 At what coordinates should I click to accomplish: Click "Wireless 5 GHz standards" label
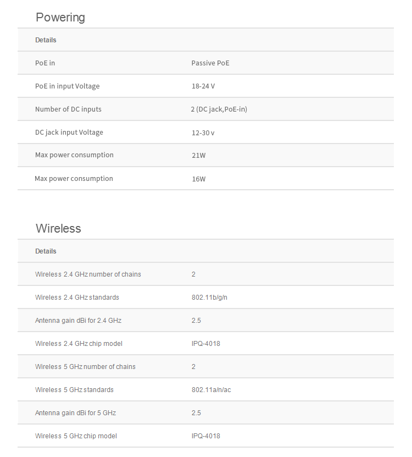tap(74, 390)
